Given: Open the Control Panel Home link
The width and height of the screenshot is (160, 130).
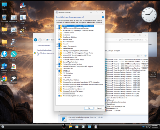Looking at the screenshot, I should point(44,46).
